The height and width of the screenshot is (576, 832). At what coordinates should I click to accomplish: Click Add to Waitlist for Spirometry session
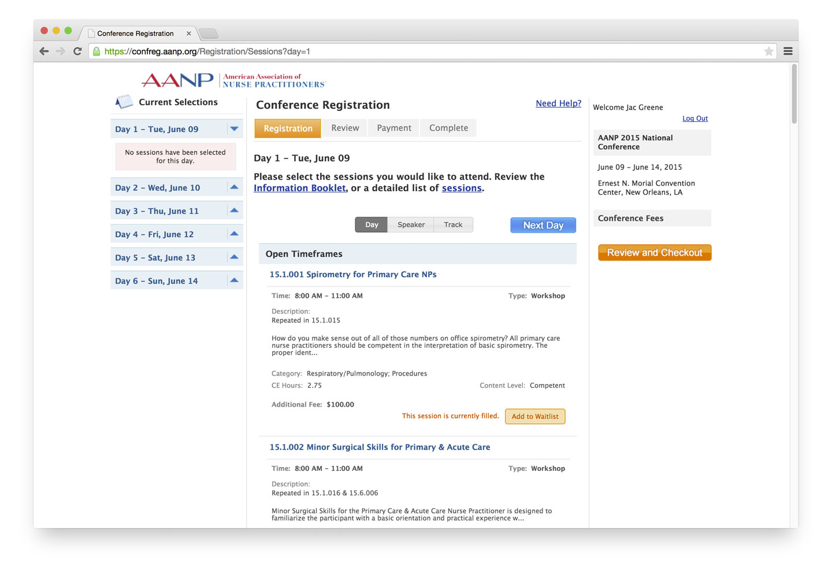click(x=535, y=417)
